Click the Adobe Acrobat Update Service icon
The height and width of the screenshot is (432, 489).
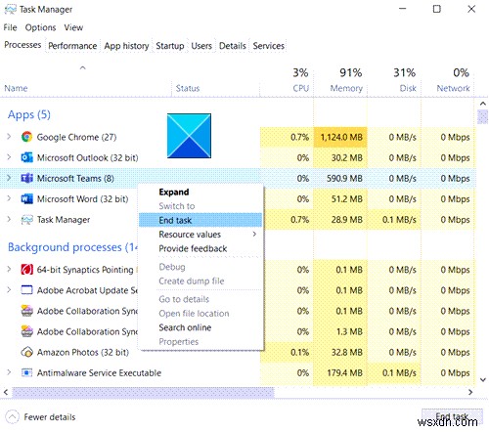[x=26, y=290]
